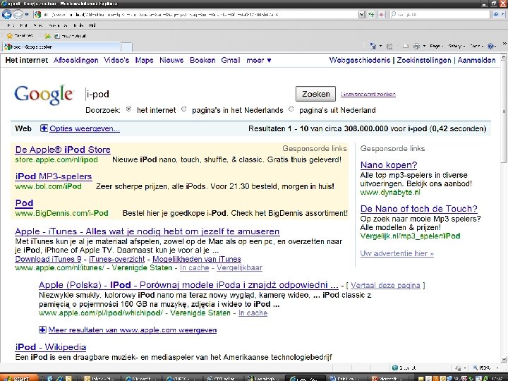The width and height of the screenshot is (508, 381).
Task: Click 'Uw advertentie hier' link
Action: [397, 253]
